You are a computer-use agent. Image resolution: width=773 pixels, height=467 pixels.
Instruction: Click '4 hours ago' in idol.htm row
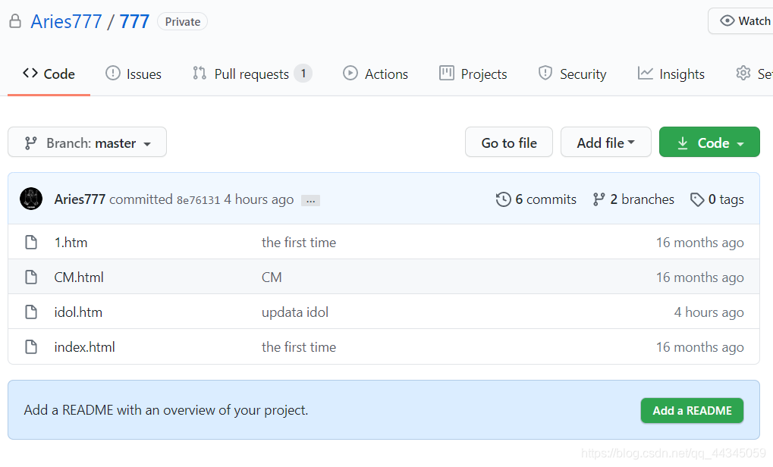(x=709, y=313)
